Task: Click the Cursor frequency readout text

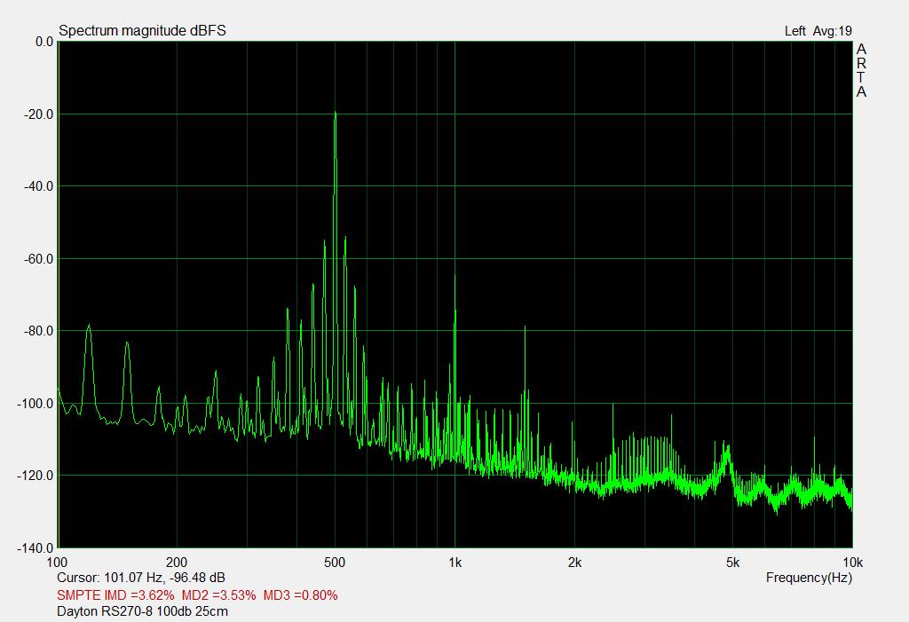Action: (140, 578)
